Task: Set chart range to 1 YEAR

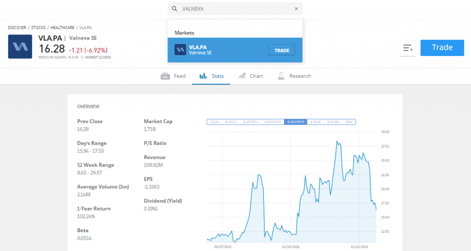Action: pyautogui.click(x=316, y=122)
